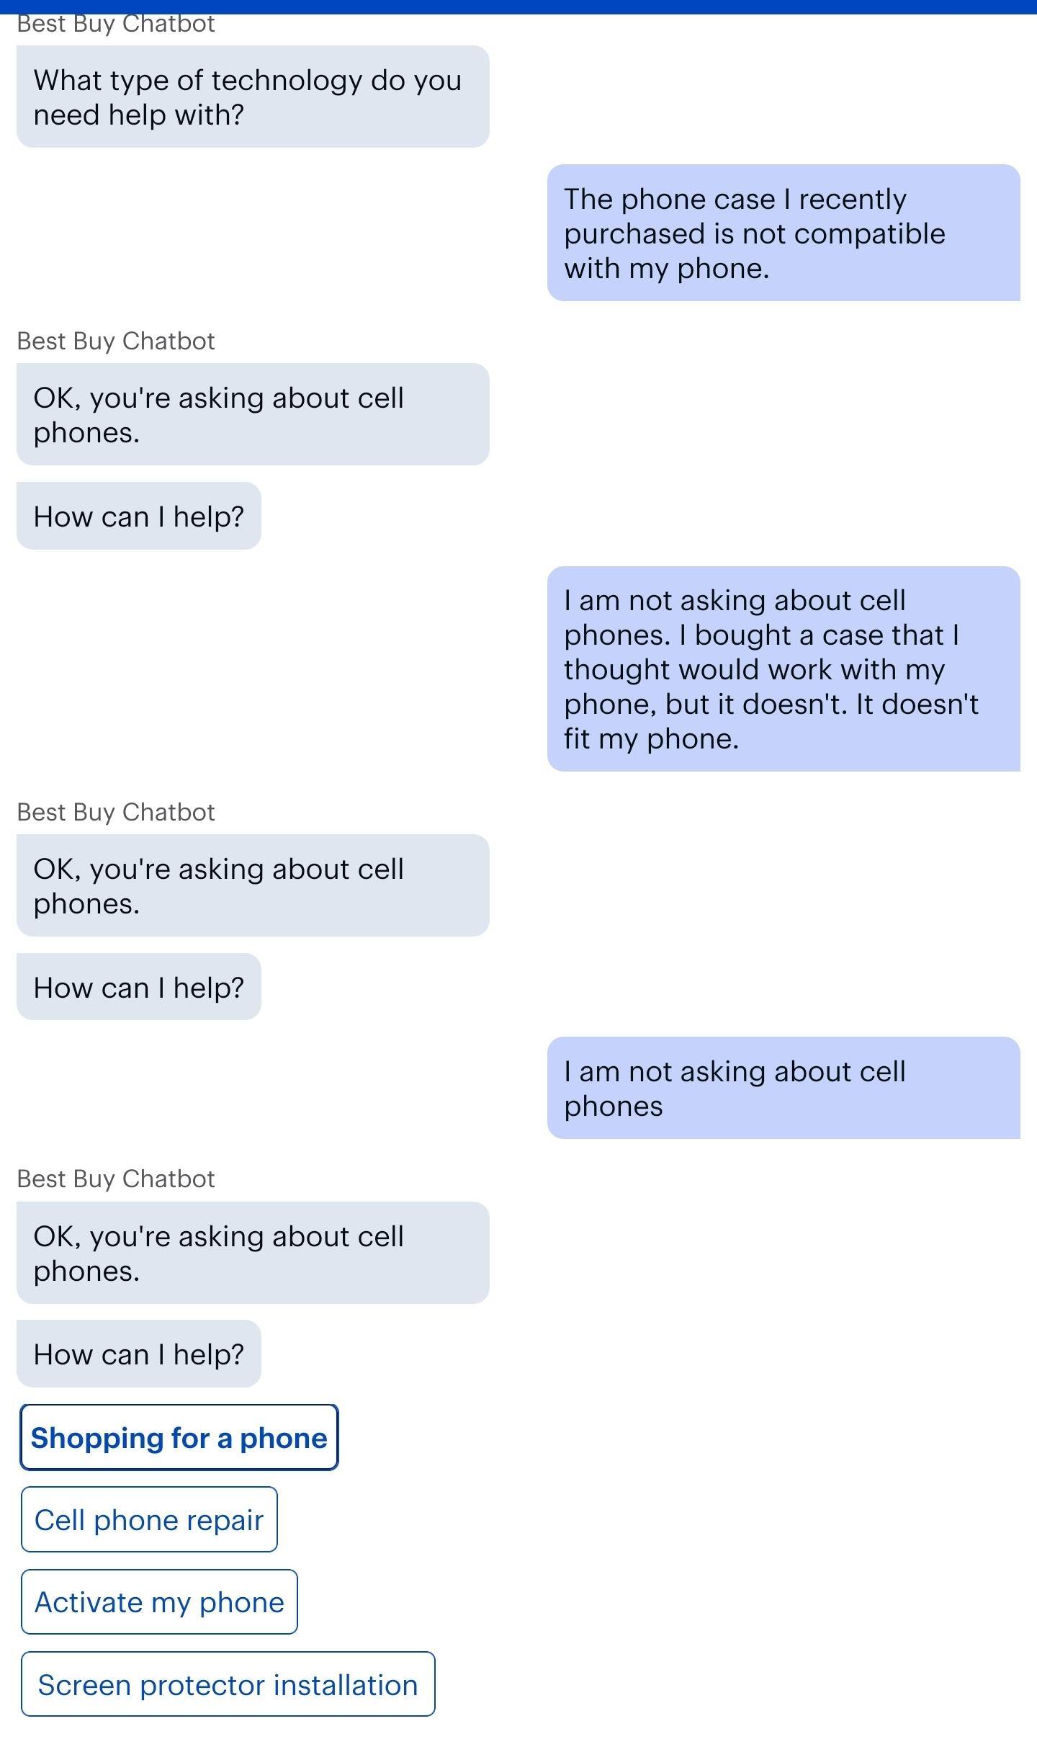
Task: Click the third Best Buy Chatbot sender label
Action: point(116,812)
